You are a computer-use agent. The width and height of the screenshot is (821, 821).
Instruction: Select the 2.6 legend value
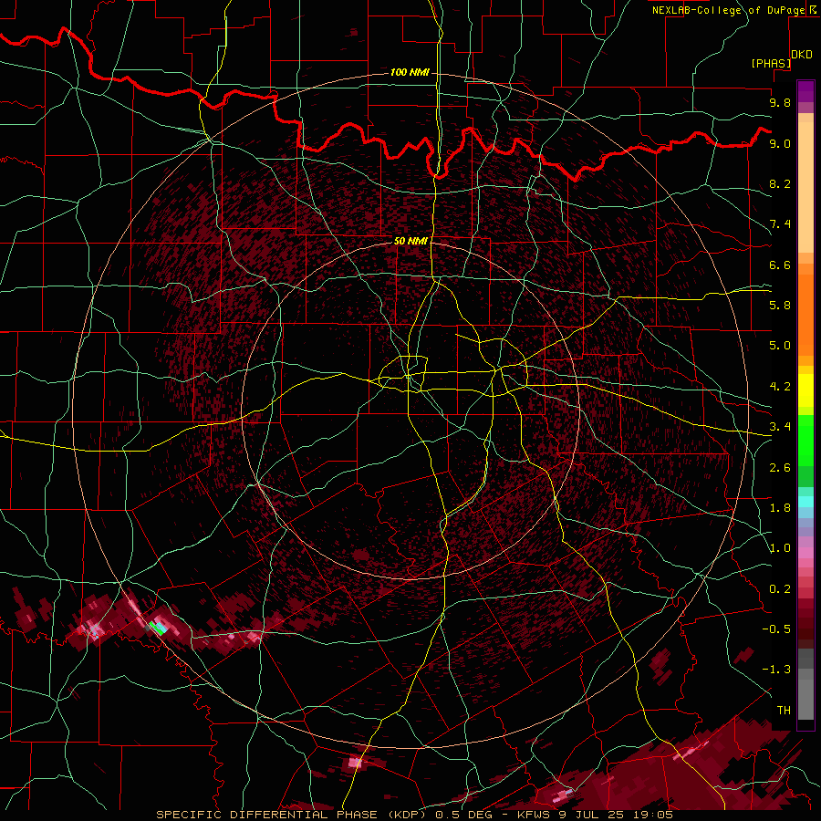[x=780, y=468]
